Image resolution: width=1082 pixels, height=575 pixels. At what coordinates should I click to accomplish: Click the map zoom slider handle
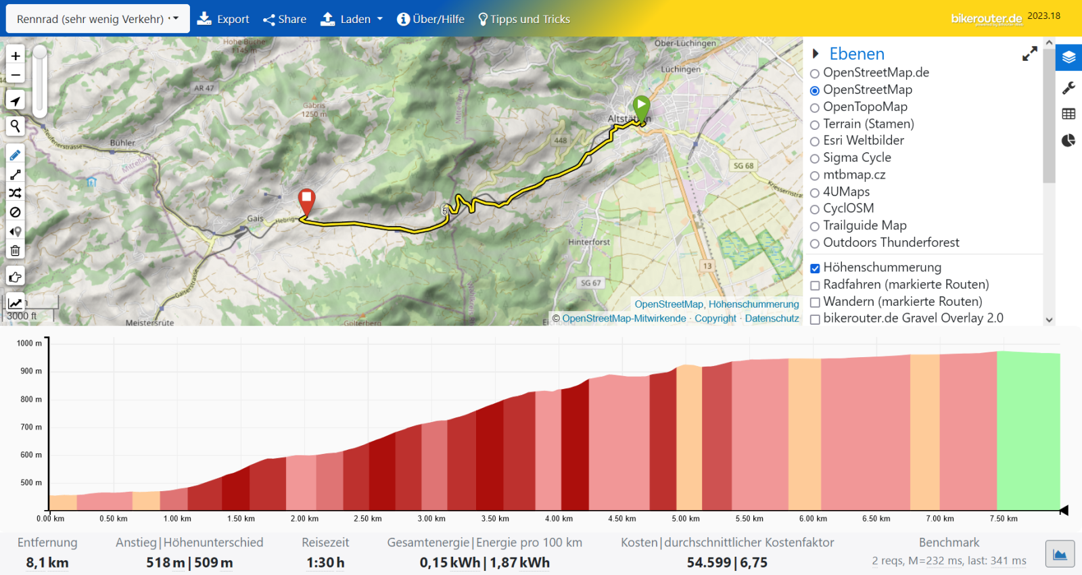point(40,52)
